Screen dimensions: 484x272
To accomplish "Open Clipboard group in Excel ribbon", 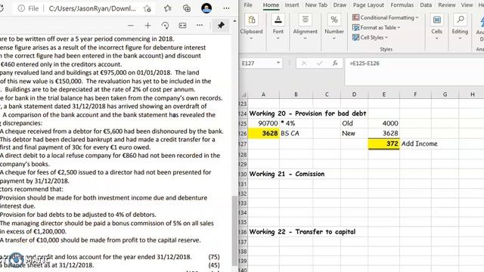I will point(251,27).
